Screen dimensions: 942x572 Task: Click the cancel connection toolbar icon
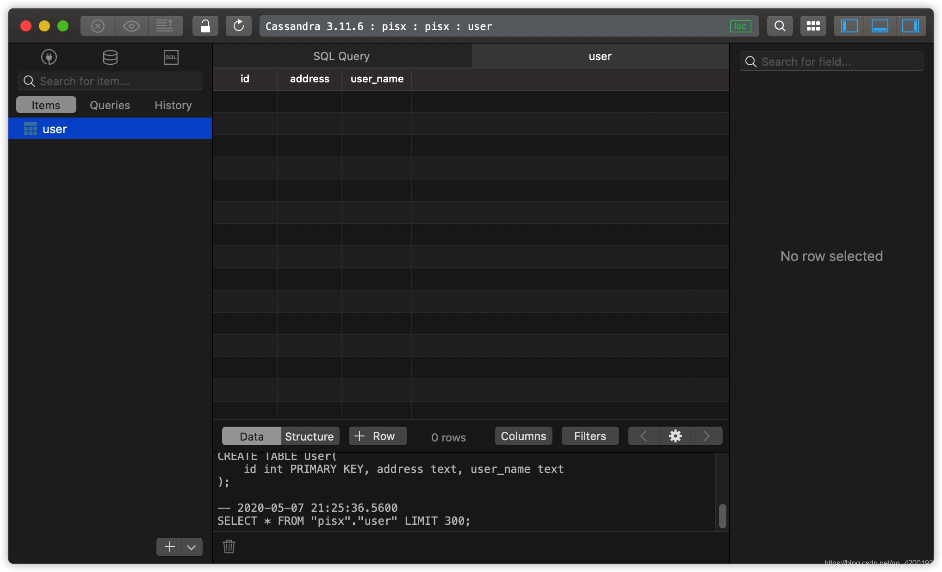coord(98,26)
